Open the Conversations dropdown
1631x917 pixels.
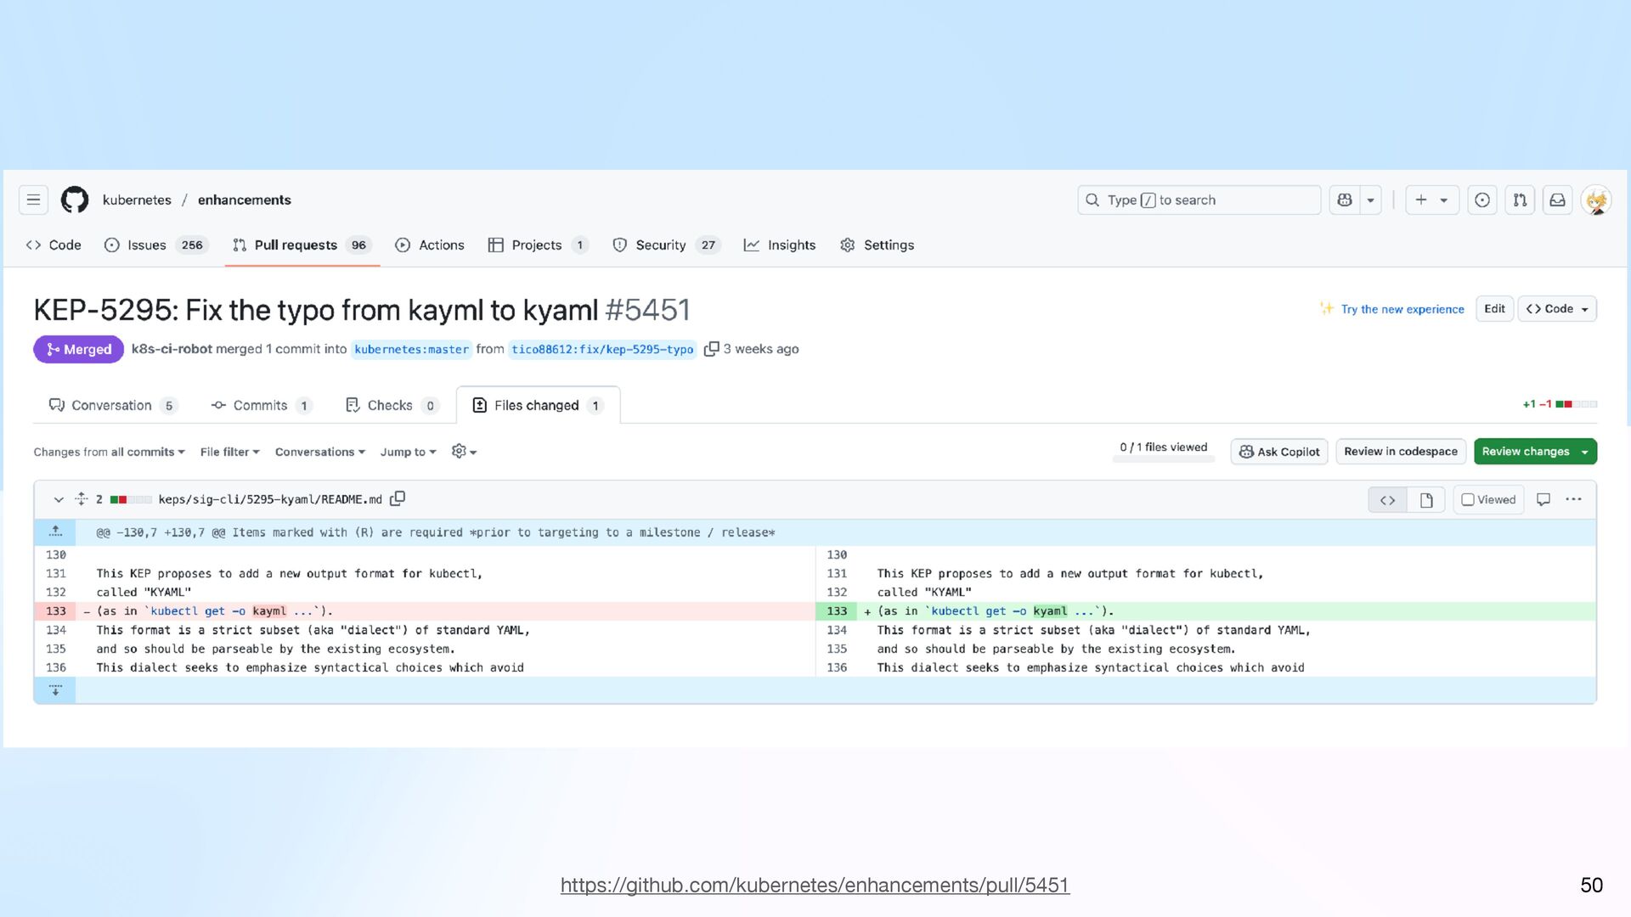click(x=319, y=453)
